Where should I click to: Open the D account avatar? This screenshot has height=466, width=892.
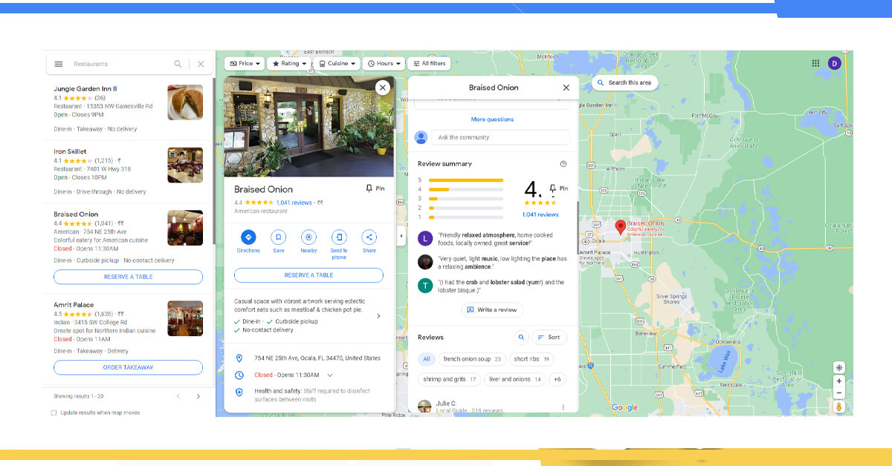point(834,64)
